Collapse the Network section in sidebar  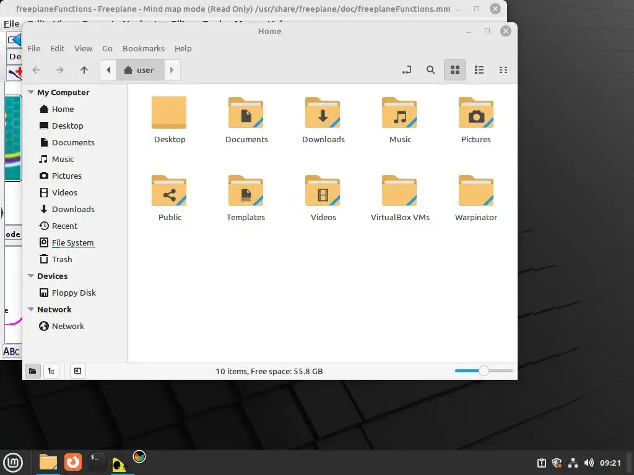click(30, 309)
